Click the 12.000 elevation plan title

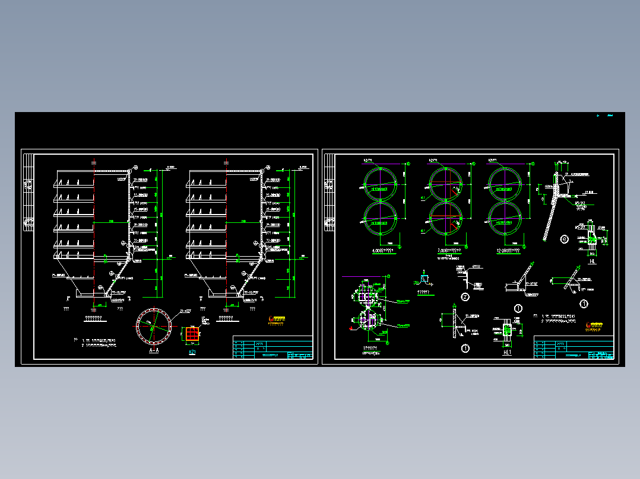coord(508,251)
